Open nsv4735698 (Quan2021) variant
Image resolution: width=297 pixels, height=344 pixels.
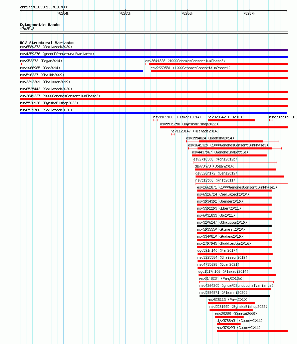218,264
